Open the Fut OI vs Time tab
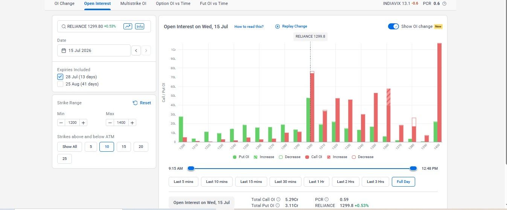Image resolution: width=507 pixels, height=210 pixels. [x=214, y=3]
